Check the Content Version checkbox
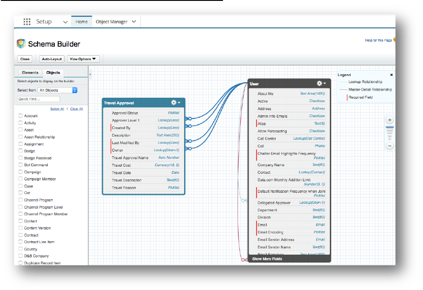The width and height of the screenshot is (423, 290). click(x=20, y=228)
